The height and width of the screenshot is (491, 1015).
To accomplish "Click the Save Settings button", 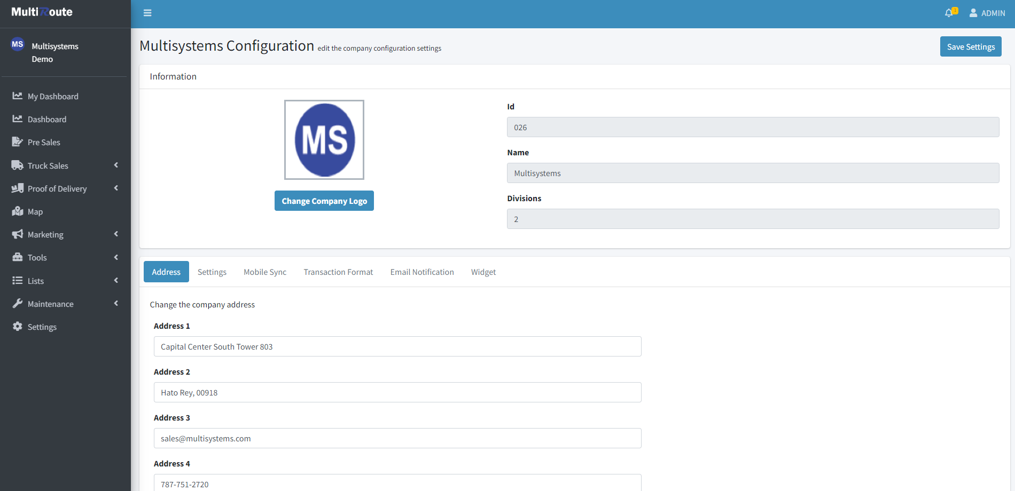I will (x=970, y=46).
